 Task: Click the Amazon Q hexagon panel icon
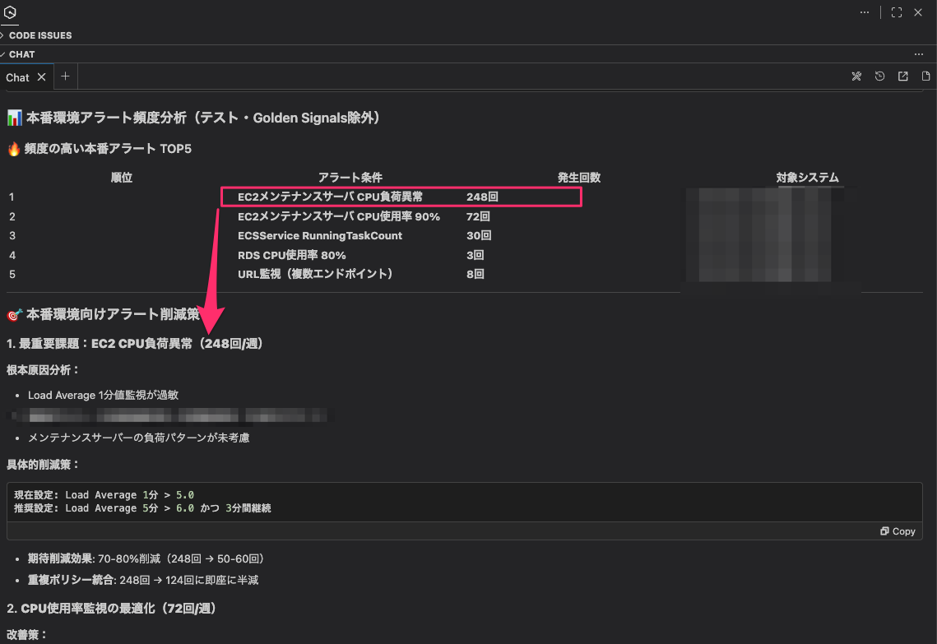click(10, 12)
